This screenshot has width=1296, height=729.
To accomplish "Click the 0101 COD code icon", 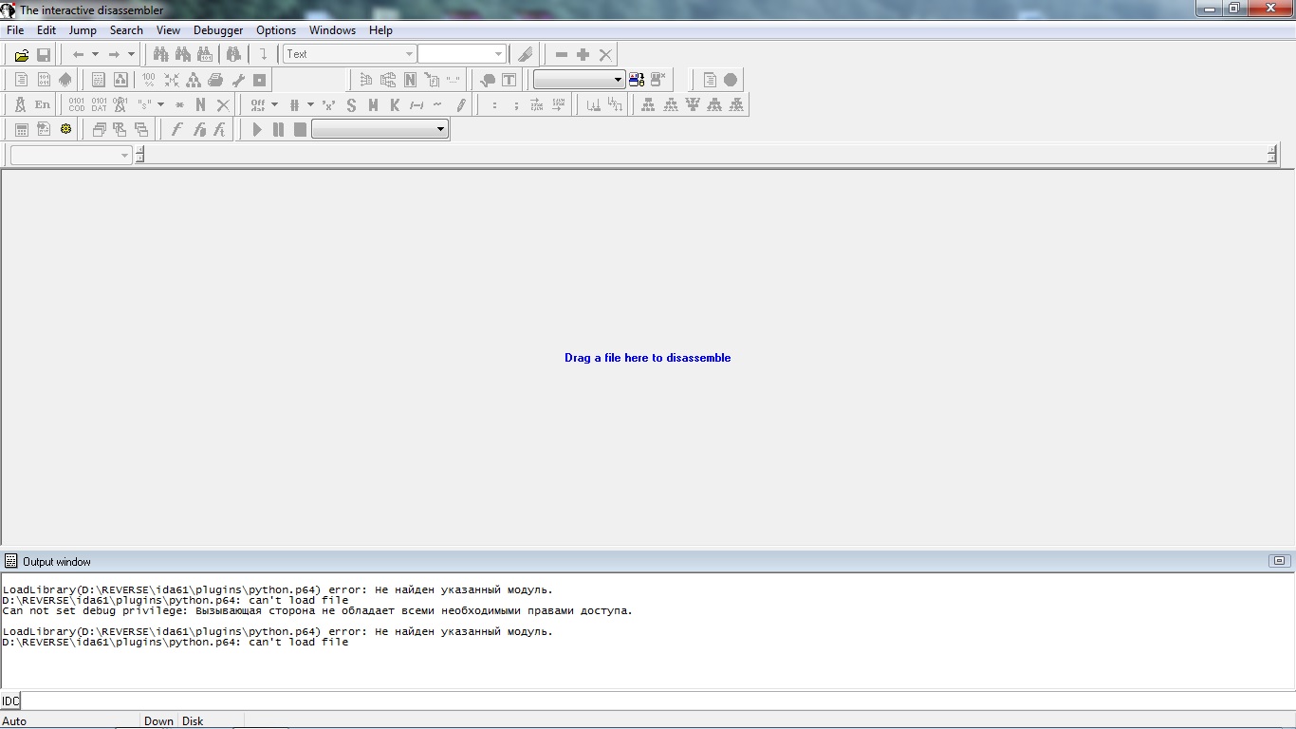I will point(76,104).
